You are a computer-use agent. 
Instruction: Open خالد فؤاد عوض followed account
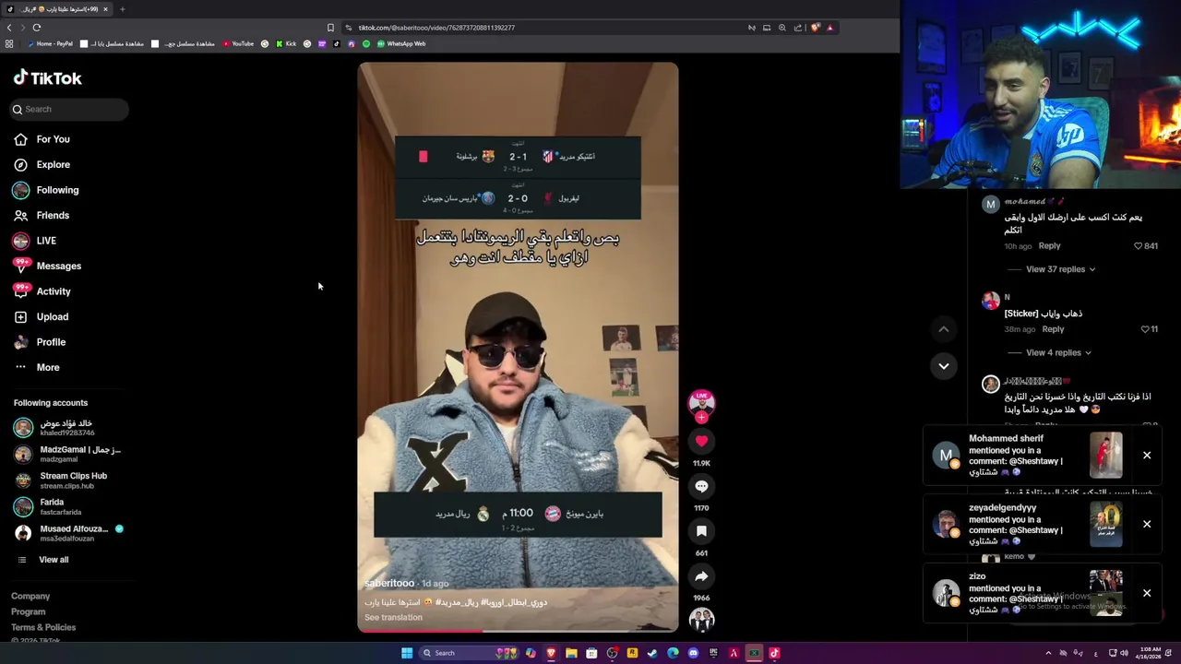66,428
